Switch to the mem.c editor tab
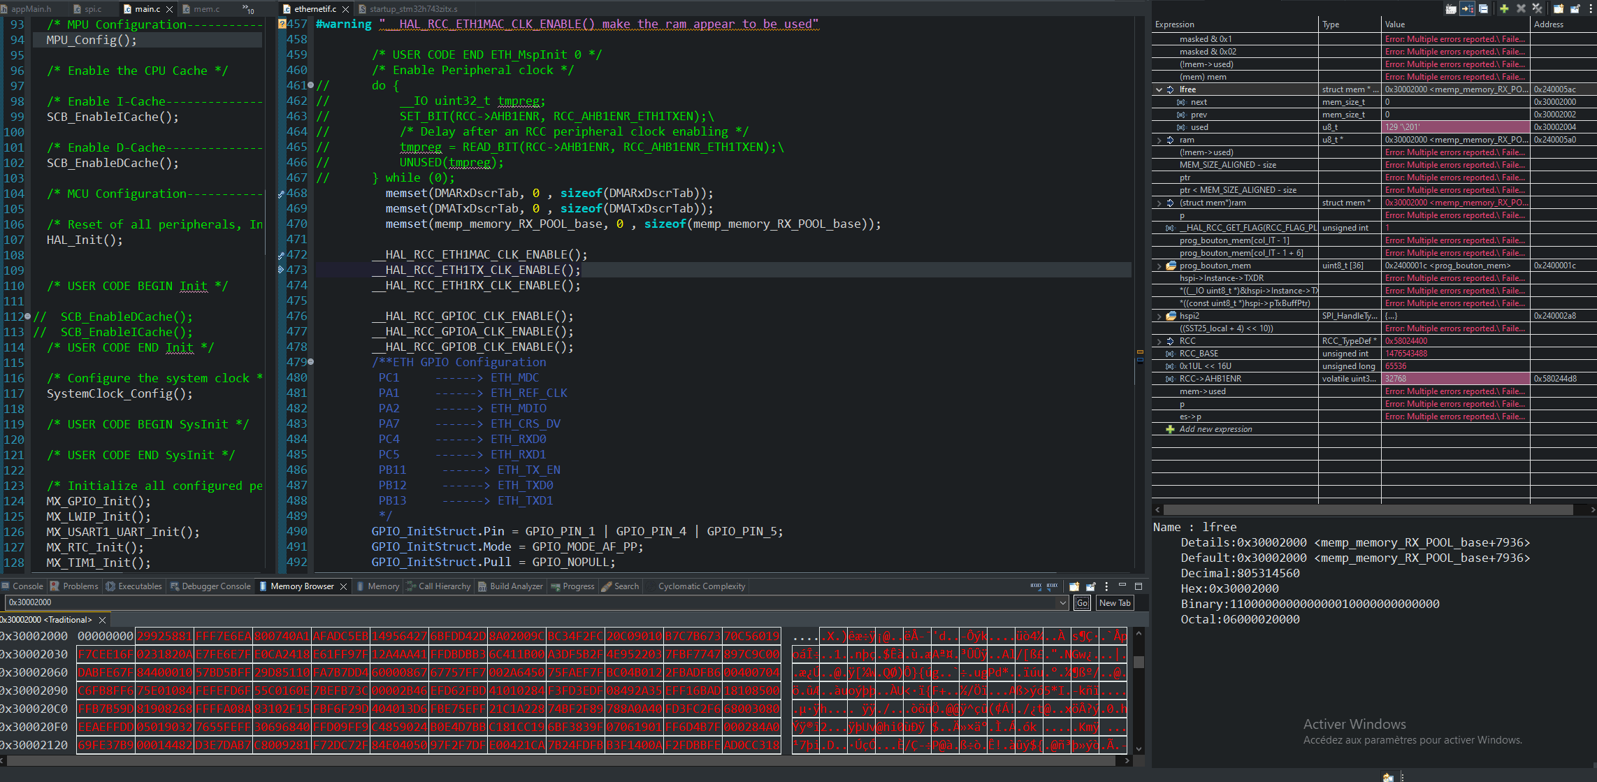This screenshot has height=782, width=1597. (x=206, y=9)
